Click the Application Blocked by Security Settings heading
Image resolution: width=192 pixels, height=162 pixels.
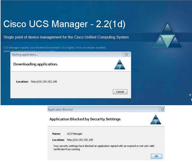point(85,119)
